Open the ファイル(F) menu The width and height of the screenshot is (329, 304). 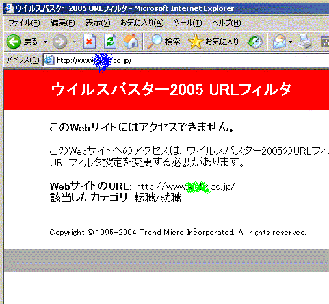coord(24,23)
